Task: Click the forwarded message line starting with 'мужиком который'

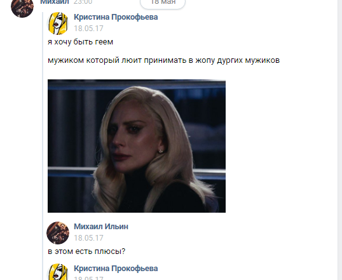Action: 163,60
